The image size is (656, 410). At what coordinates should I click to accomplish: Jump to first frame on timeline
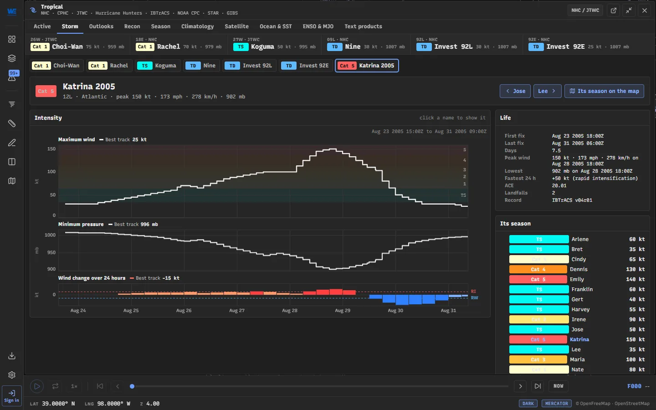(100, 386)
